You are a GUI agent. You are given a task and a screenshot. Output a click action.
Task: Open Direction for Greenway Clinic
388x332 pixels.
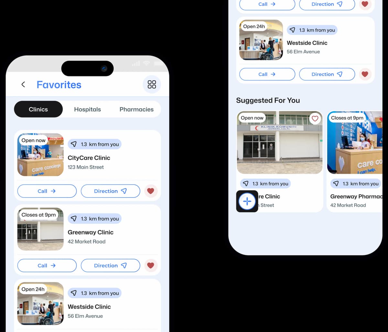(110, 265)
